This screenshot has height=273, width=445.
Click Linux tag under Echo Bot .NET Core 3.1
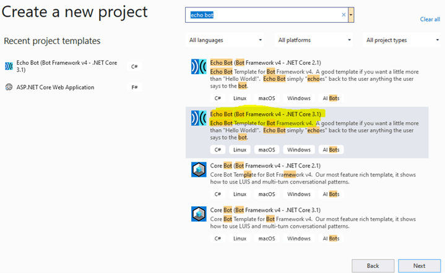240,150
